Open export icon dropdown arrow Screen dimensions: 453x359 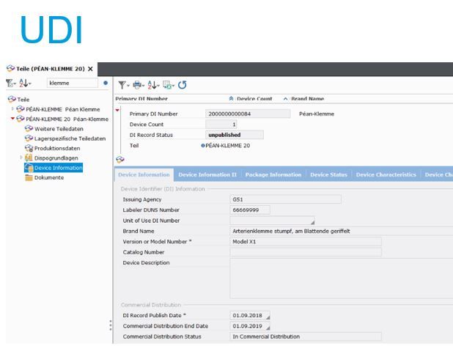pos(173,86)
